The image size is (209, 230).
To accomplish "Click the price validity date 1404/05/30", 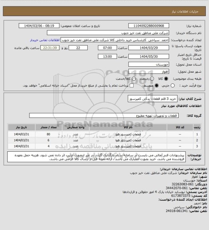I will coord(149,56).
